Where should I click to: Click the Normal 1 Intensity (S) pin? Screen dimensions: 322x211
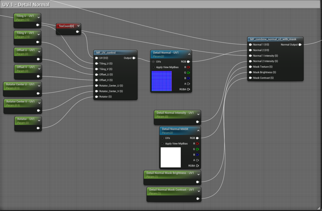(x=250, y=56)
